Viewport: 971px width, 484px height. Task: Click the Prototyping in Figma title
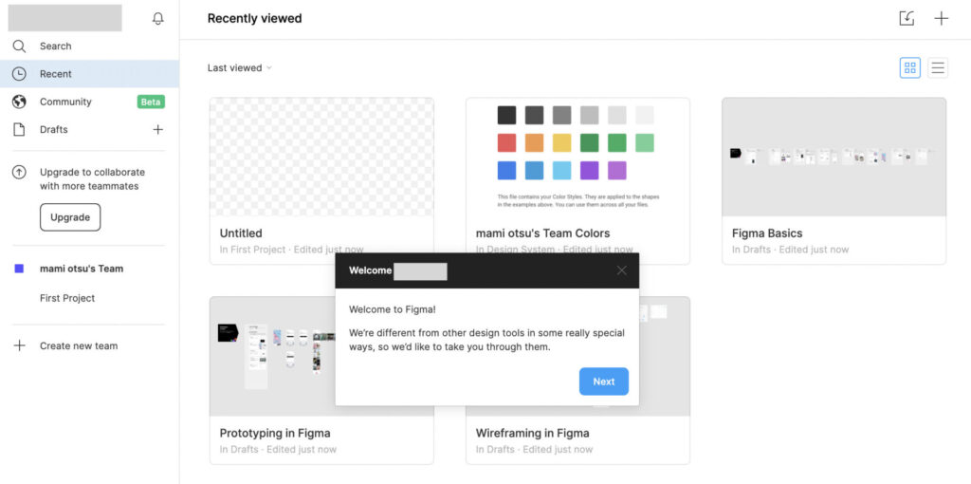click(x=275, y=433)
